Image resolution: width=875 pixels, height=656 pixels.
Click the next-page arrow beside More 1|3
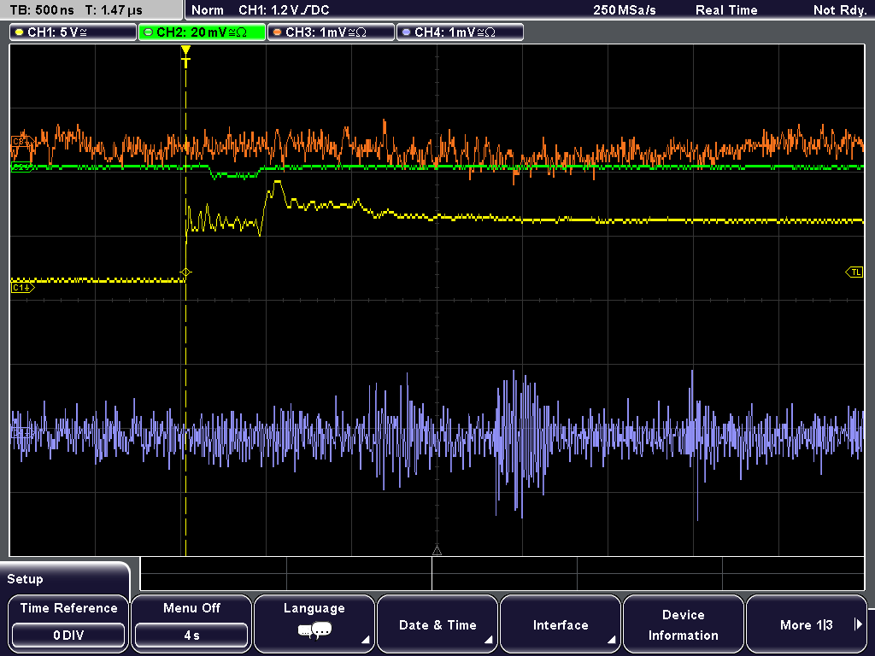[858, 624]
